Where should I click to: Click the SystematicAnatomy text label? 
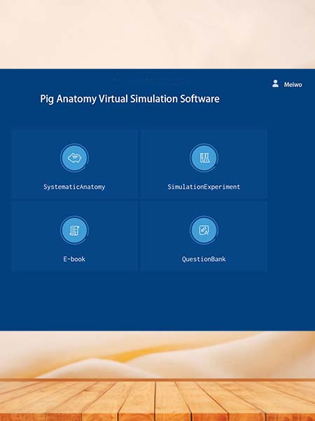click(74, 187)
